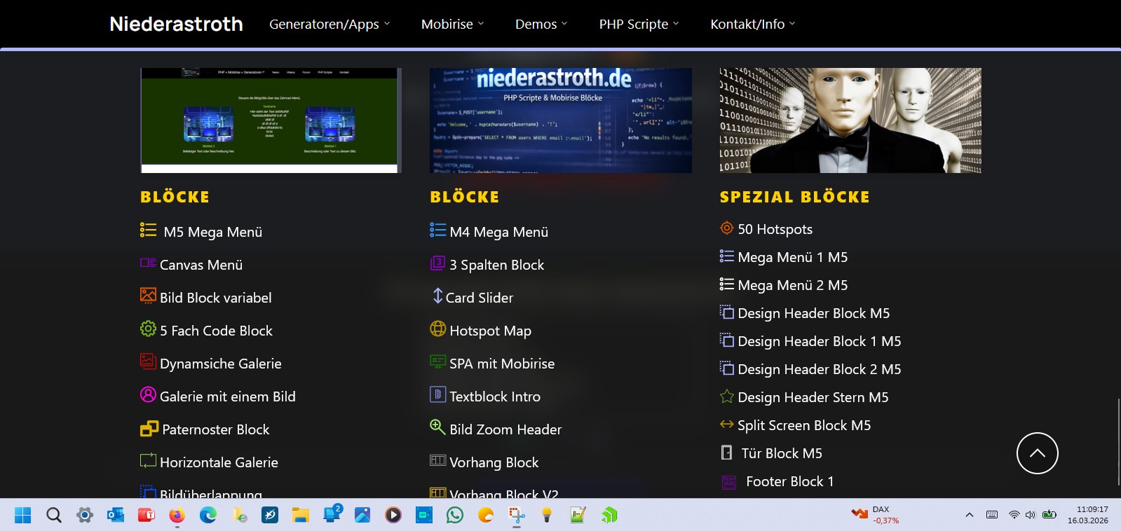The height and width of the screenshot is (531, 1121).
Task: Click the door icon beside Tür Block M5
Action: point(727,453)
